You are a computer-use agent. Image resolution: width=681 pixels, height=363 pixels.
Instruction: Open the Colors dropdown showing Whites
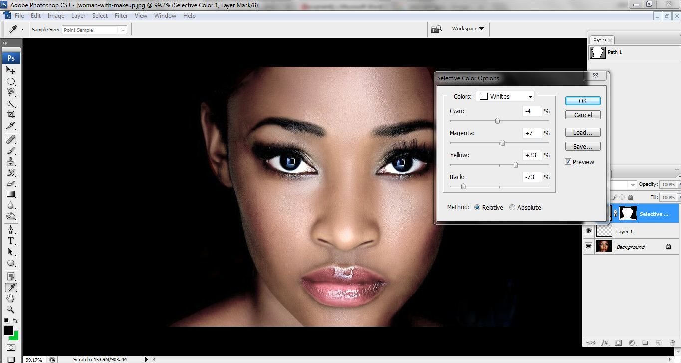click(x=506, y=96)
